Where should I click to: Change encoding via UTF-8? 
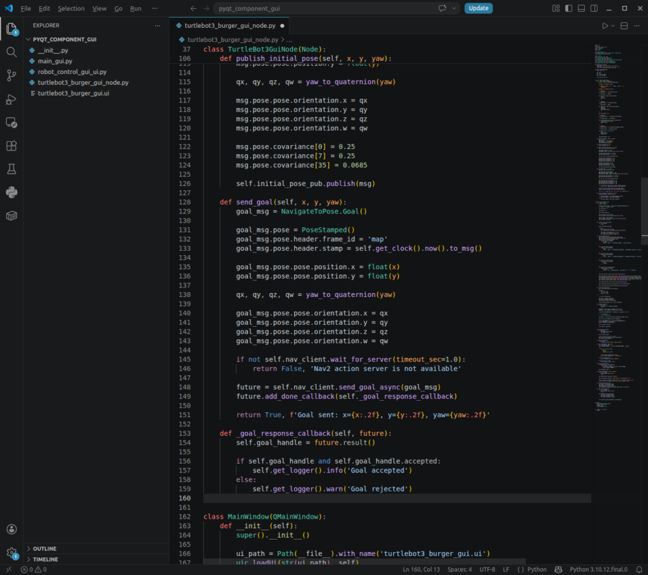tap(487, 570)
